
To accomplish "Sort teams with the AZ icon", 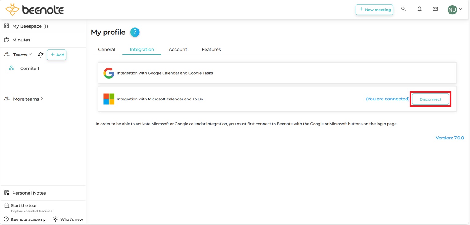I will point(40,55).
